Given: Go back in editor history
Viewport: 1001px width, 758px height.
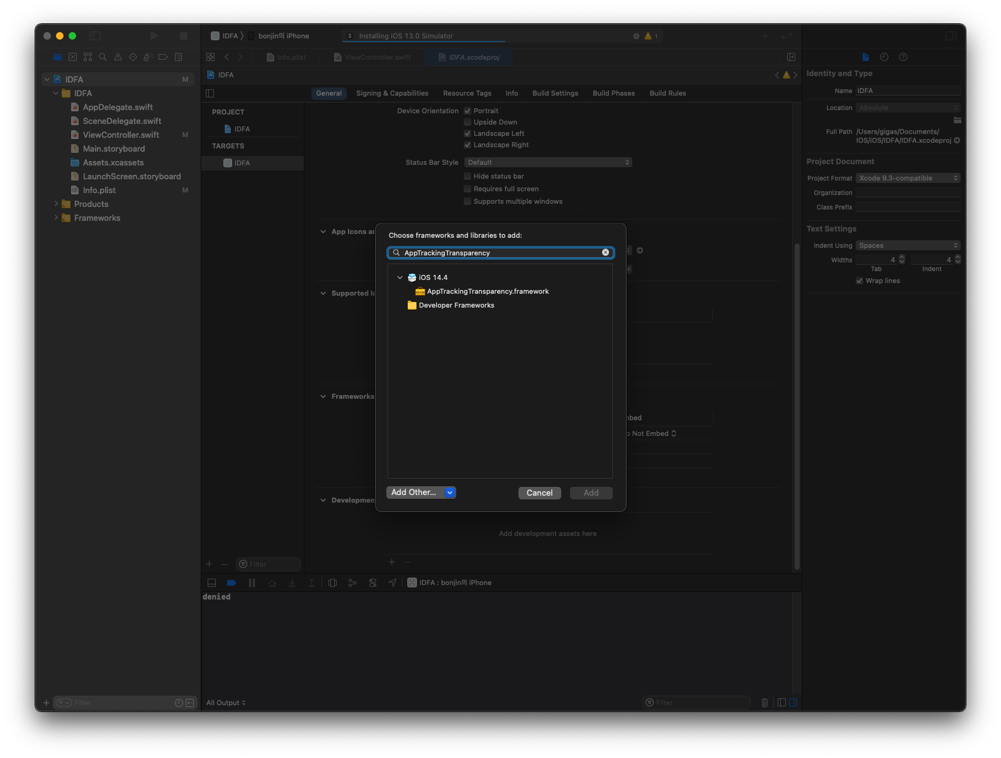Looking at the screenshot, I should click(x=226, y=57).
